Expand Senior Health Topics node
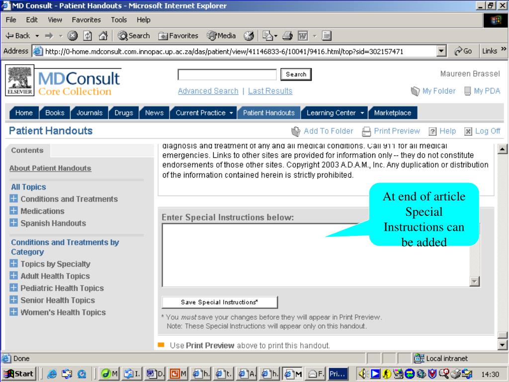 (x=13, y=299)
